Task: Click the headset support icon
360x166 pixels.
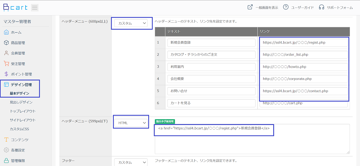Action: click(x=321, y=7)
